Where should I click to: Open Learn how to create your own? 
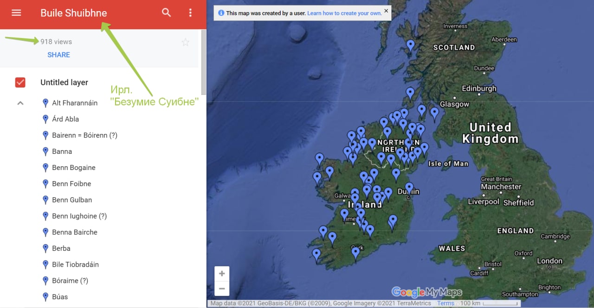pos(344,13)
